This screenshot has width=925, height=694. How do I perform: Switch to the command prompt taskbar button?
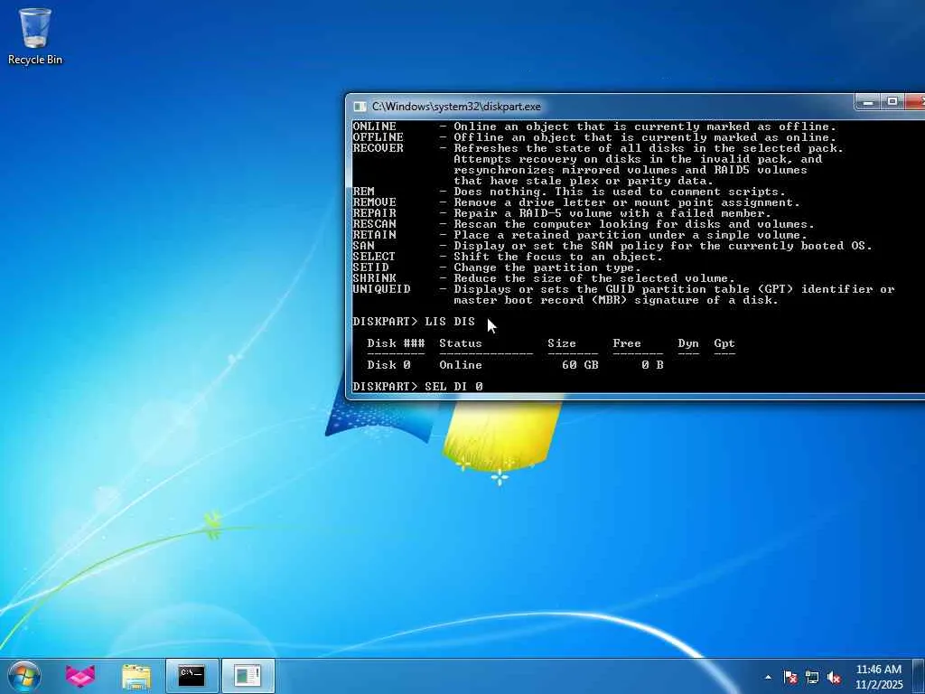point(192,676)
